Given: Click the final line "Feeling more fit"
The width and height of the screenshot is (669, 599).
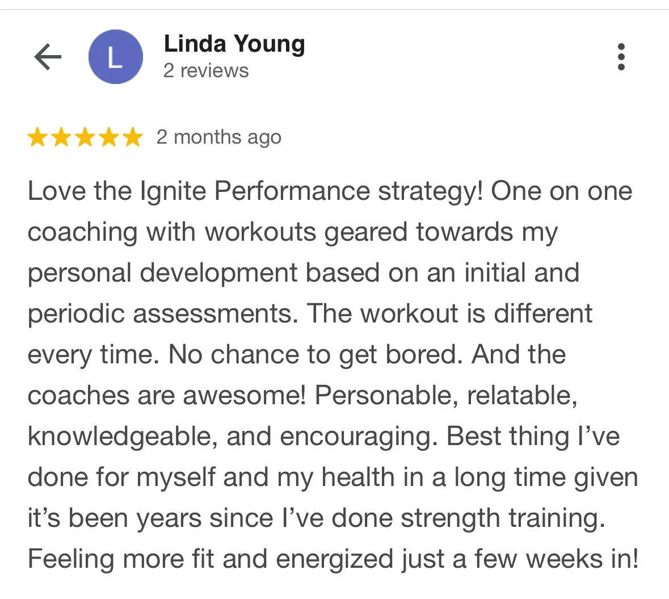Looking at the screenshot, I should (x=120, y=559).
